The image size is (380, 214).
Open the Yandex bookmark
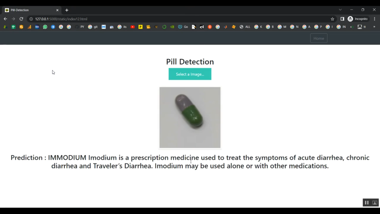click(210, 27)
